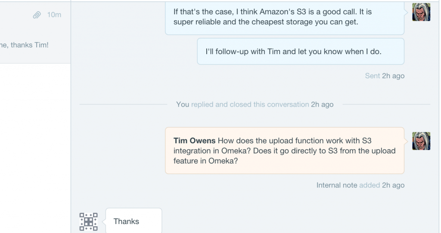Click the internal note about Omeka upload

tap(285, 151)
